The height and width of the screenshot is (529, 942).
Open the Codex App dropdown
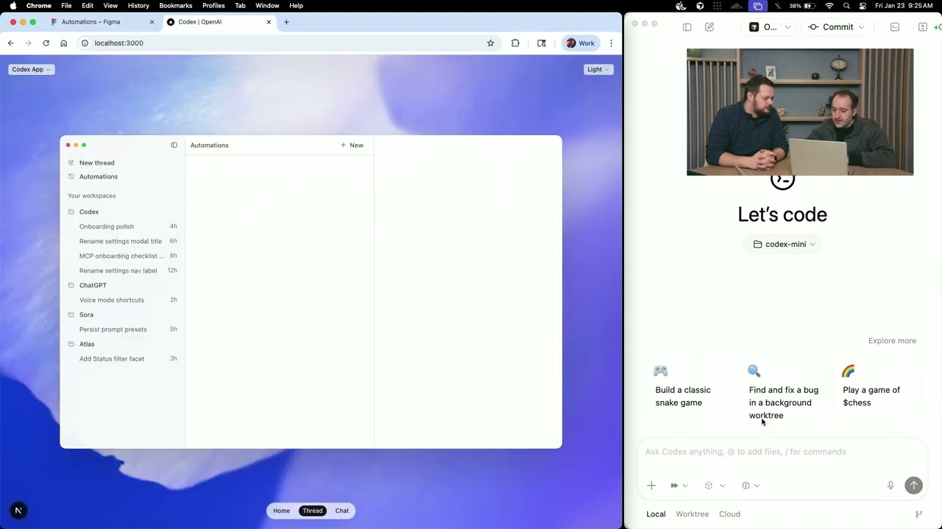click(31, 69)
